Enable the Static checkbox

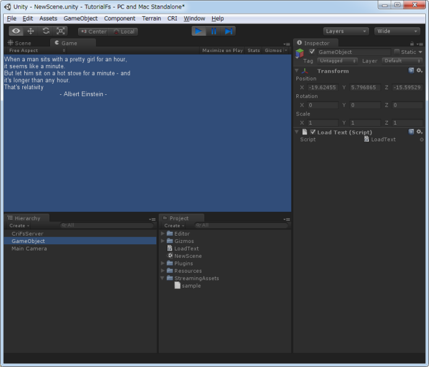397,52
